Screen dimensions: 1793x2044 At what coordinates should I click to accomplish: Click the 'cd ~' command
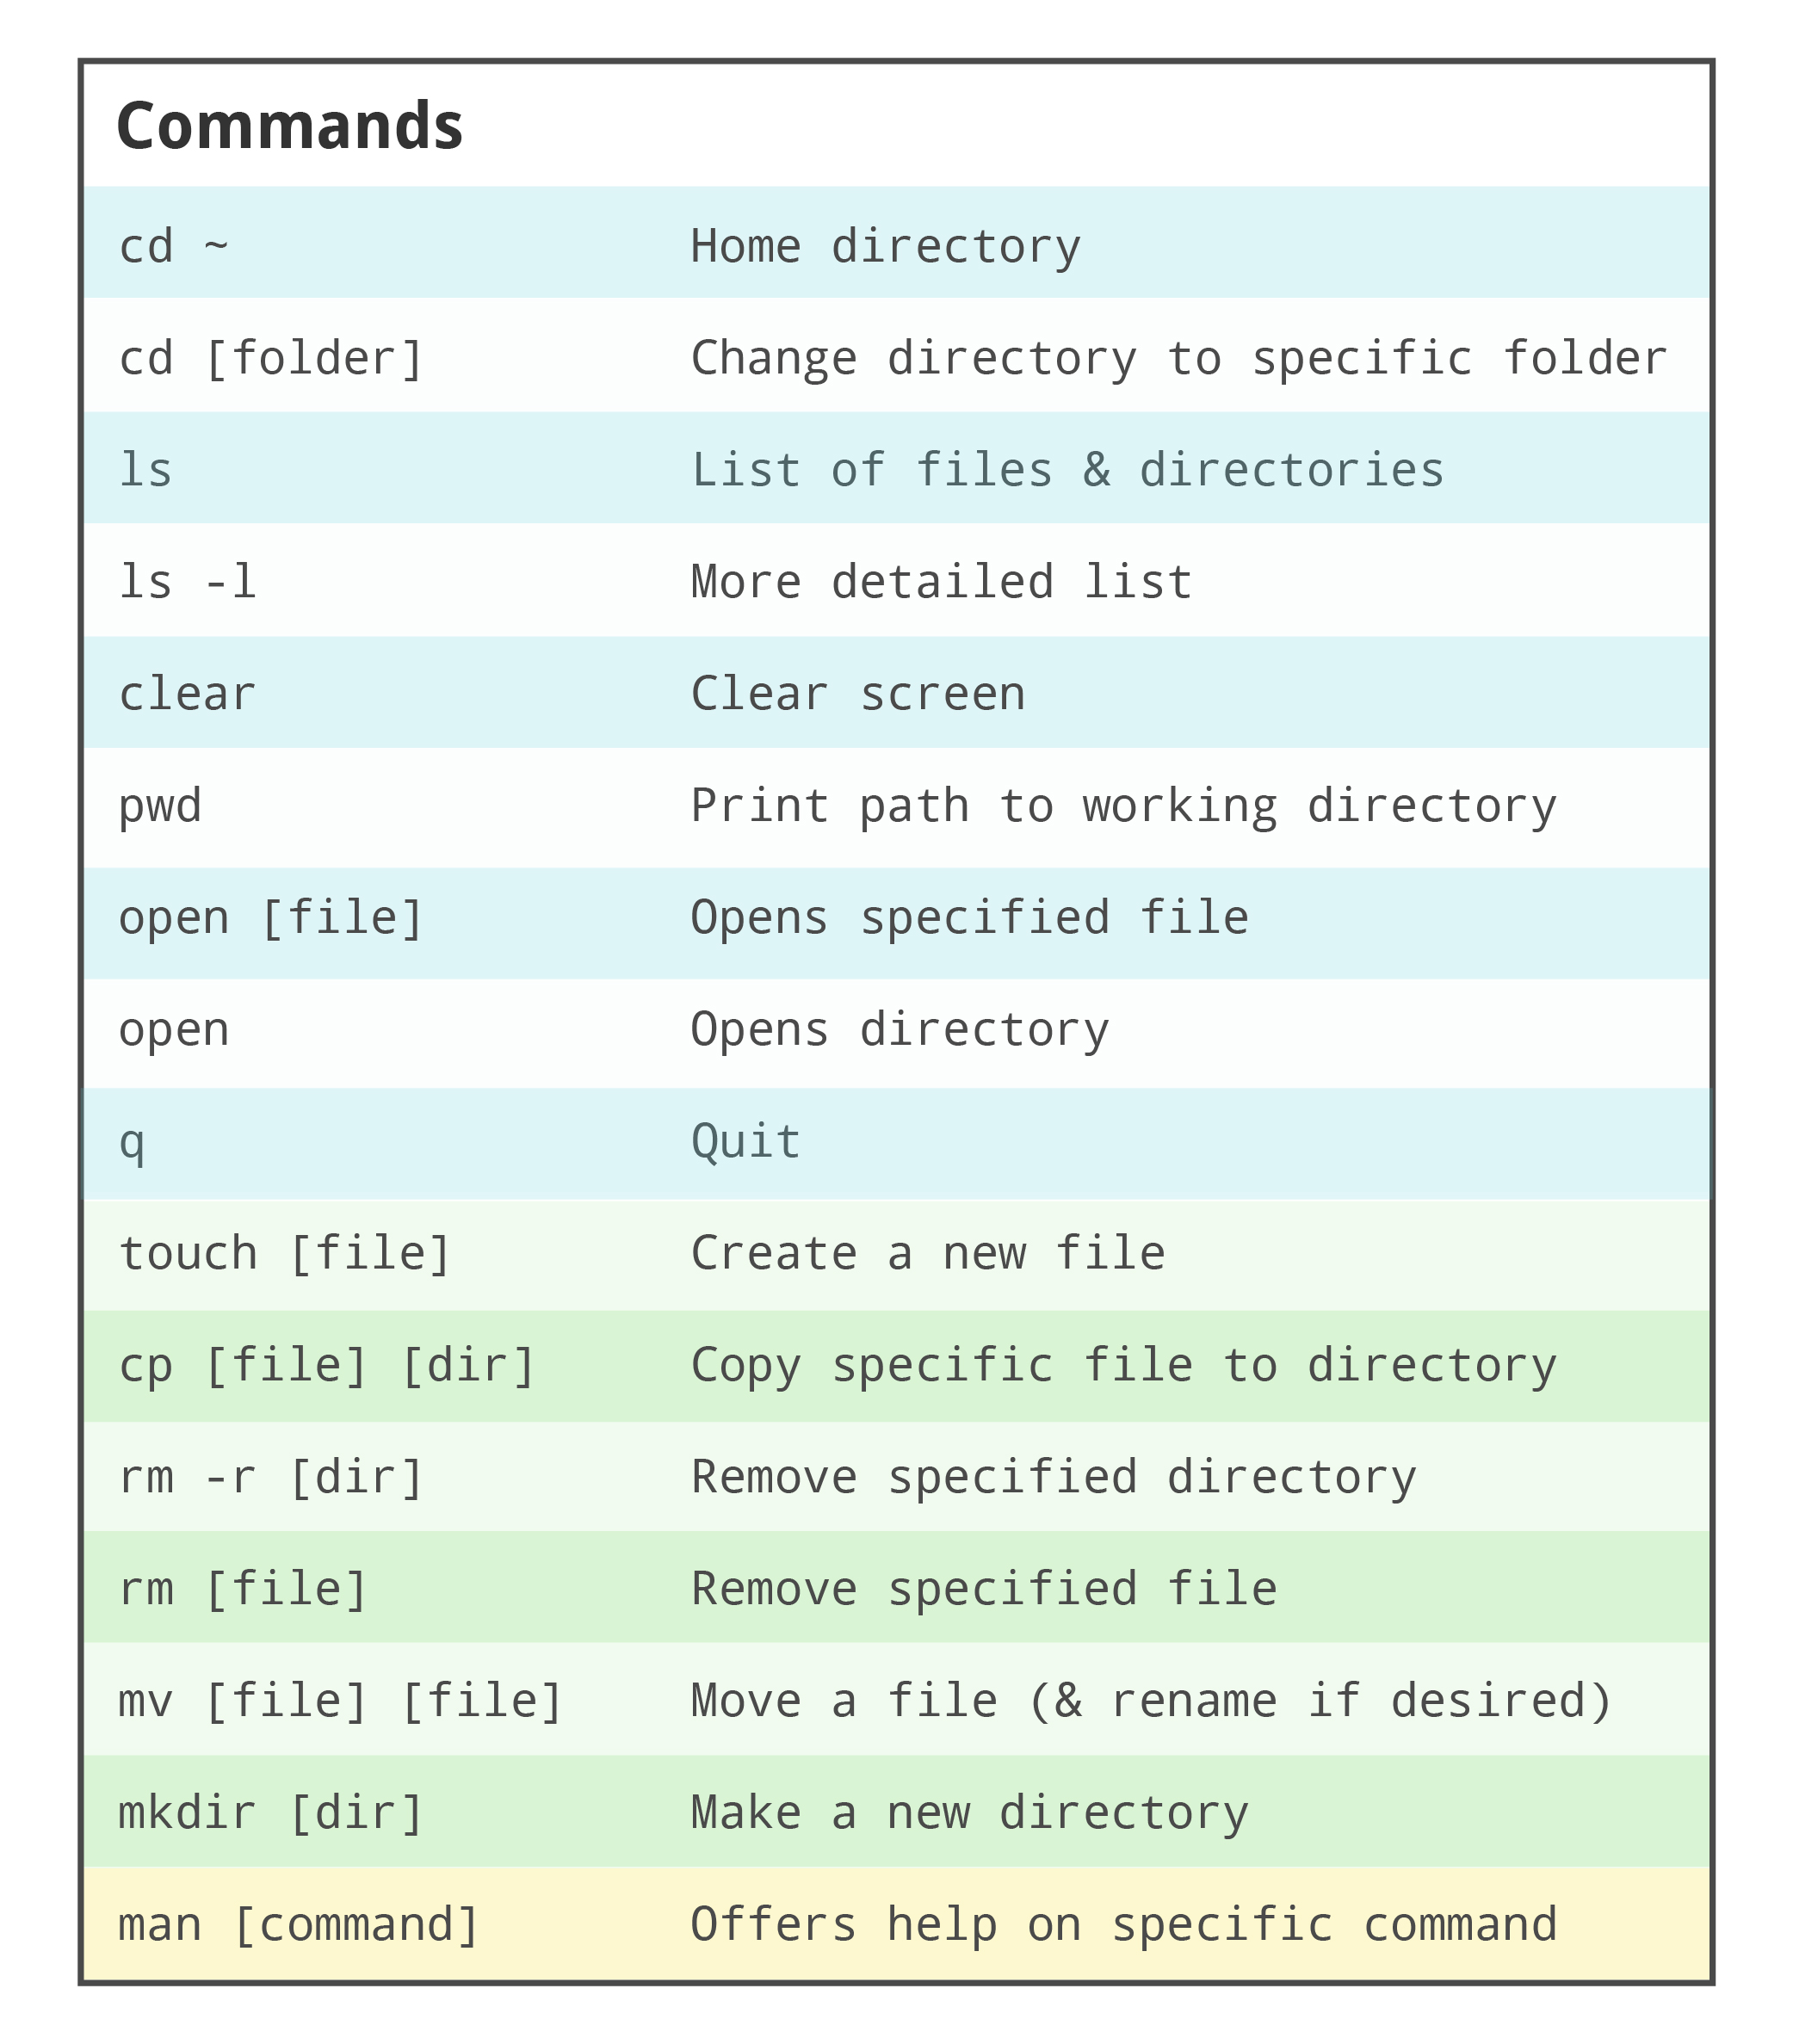pyautogui.click(x=173, y=246)
